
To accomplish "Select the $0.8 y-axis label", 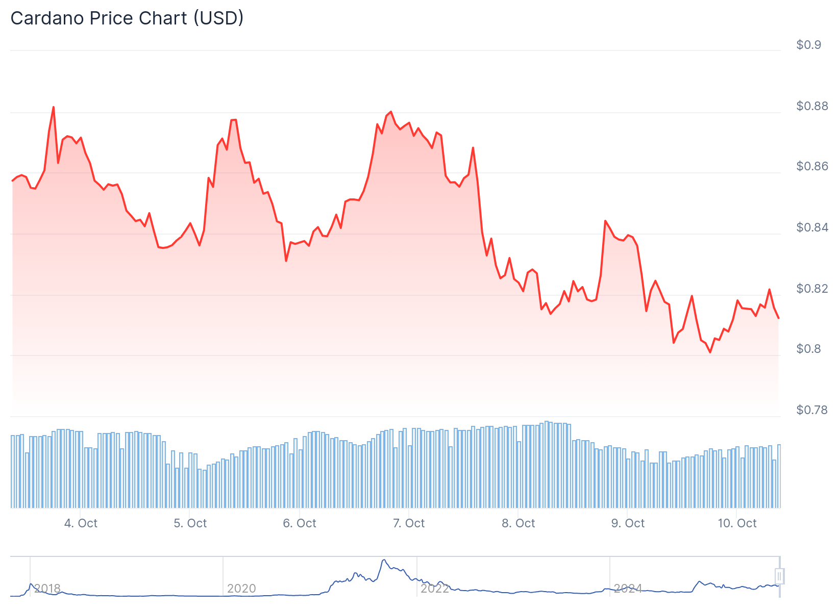I will click(809, 349).
